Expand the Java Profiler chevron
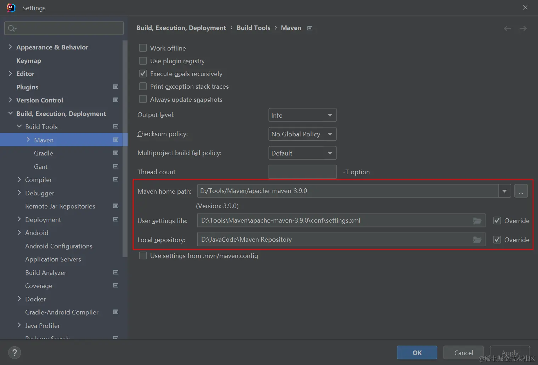Screen dimensions: 538x365 tap(19, 325)
